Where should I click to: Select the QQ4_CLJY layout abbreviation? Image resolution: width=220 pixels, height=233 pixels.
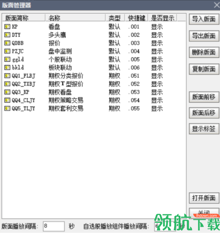[23, 101]
